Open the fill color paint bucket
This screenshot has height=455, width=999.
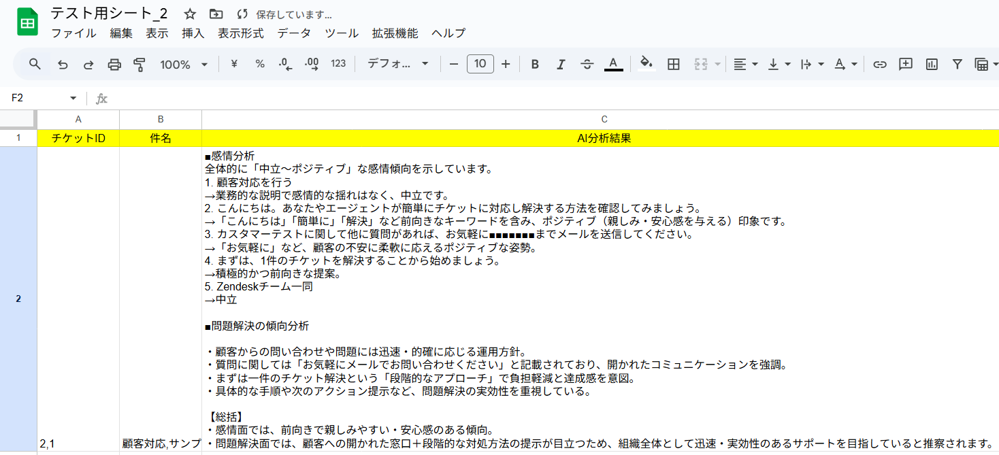[646, 64]
